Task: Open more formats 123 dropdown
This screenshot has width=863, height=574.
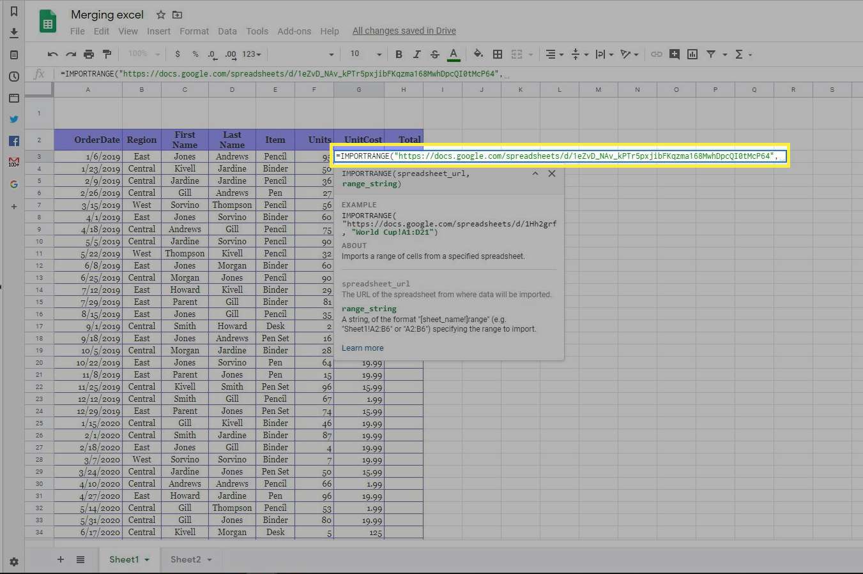Action: pos(251,54)
